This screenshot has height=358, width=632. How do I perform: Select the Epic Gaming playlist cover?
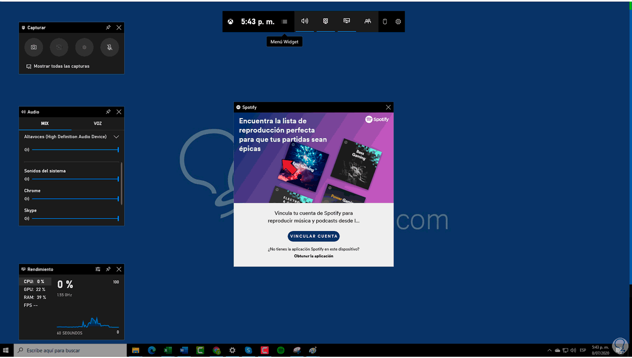pos(303,167)
